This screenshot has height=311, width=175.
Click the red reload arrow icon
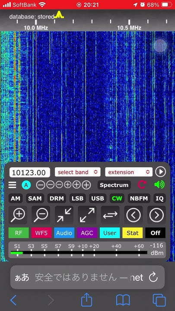(142, 185)
